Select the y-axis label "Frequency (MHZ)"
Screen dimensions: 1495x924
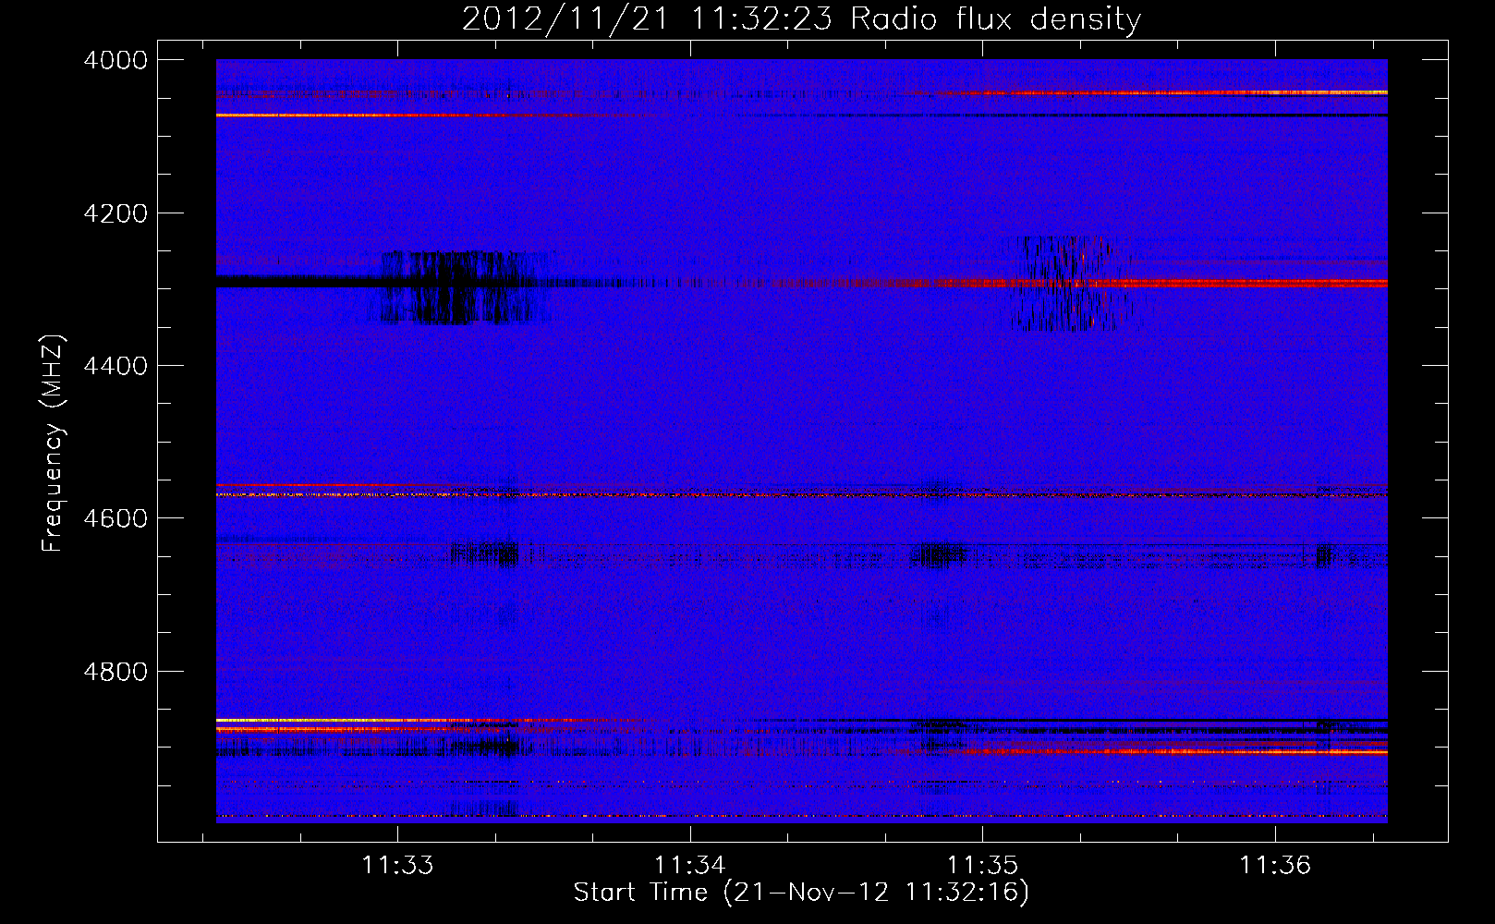point(54,444)
